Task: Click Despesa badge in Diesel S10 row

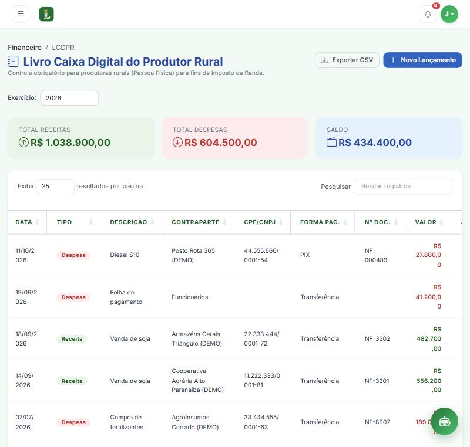Action: (x=73, y=255)
